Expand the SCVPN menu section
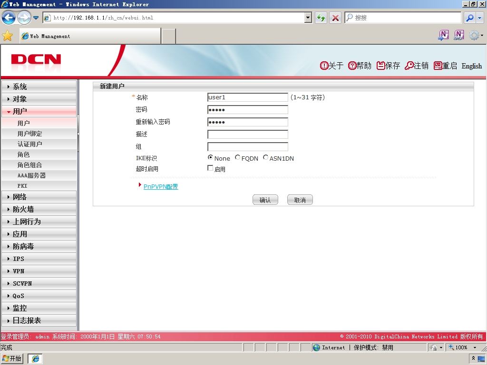 click(x=39, y=284)
